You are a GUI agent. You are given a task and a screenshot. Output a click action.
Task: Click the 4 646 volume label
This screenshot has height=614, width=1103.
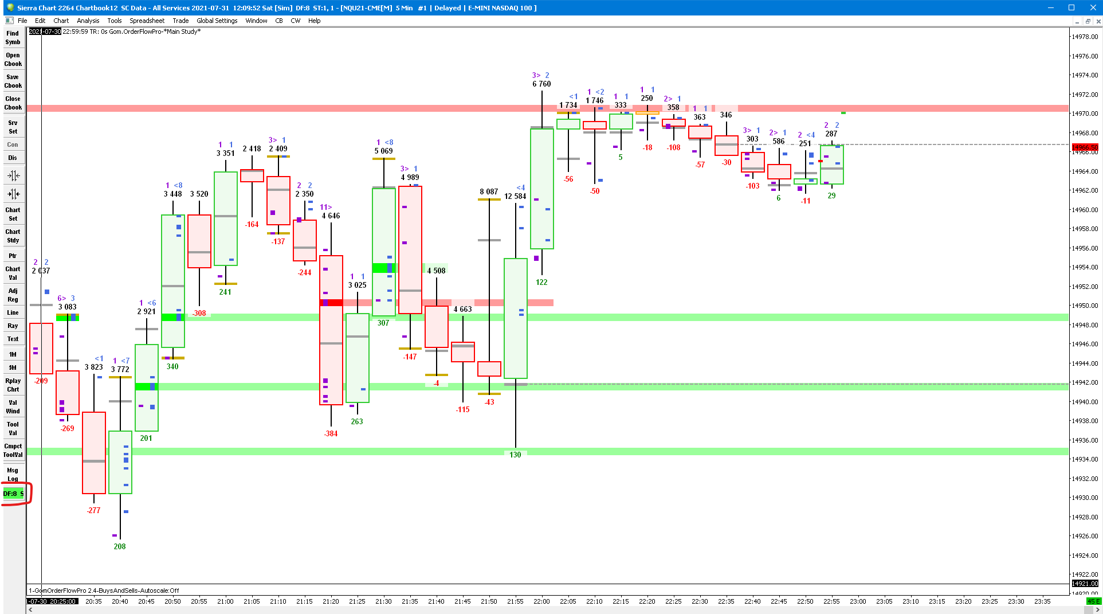[x=331, y=216]
